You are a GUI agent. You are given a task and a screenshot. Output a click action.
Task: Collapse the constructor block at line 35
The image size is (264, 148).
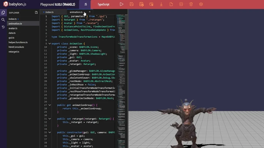pos(50,132)
